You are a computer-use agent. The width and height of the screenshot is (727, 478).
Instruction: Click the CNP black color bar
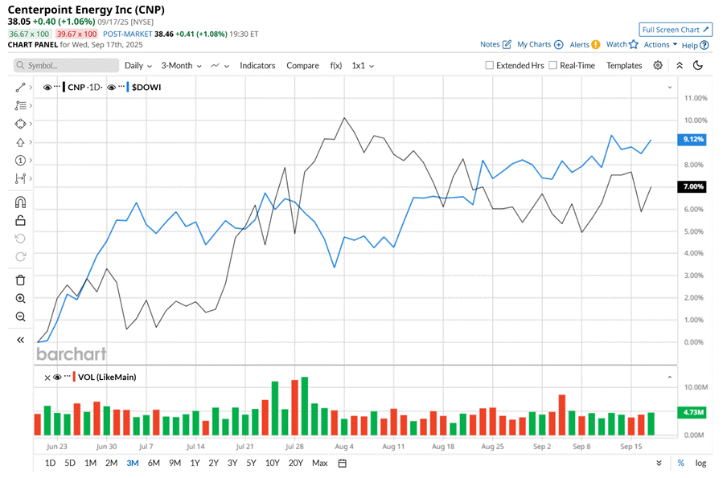coord(64,87)
